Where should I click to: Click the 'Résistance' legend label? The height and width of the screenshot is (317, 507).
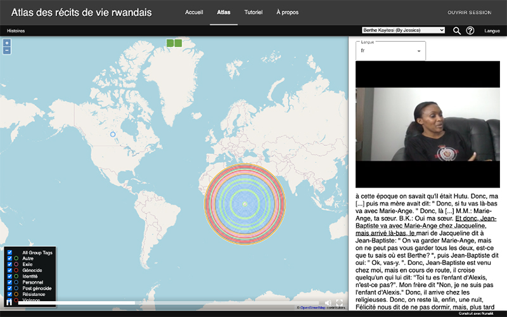coord(34,294)
